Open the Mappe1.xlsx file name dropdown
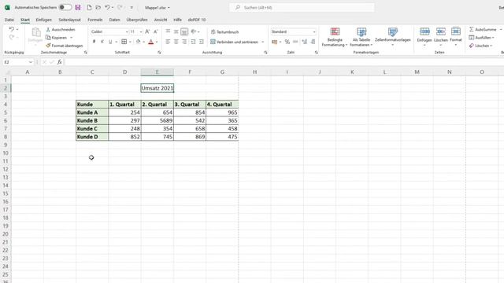This screenshot has width=504, height=283. pos(157,8)
